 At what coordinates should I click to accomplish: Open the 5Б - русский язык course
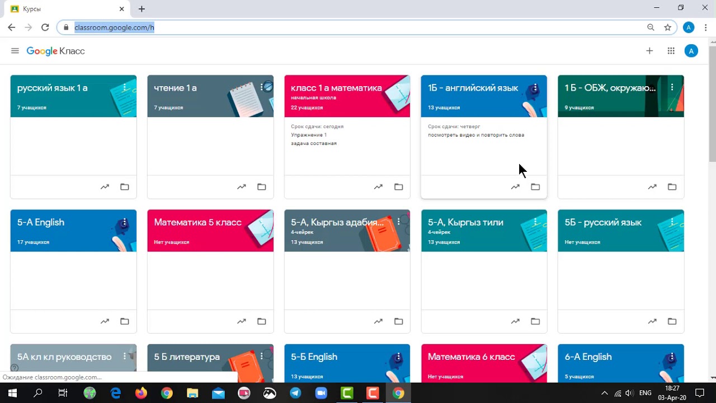tap(603, 222)
